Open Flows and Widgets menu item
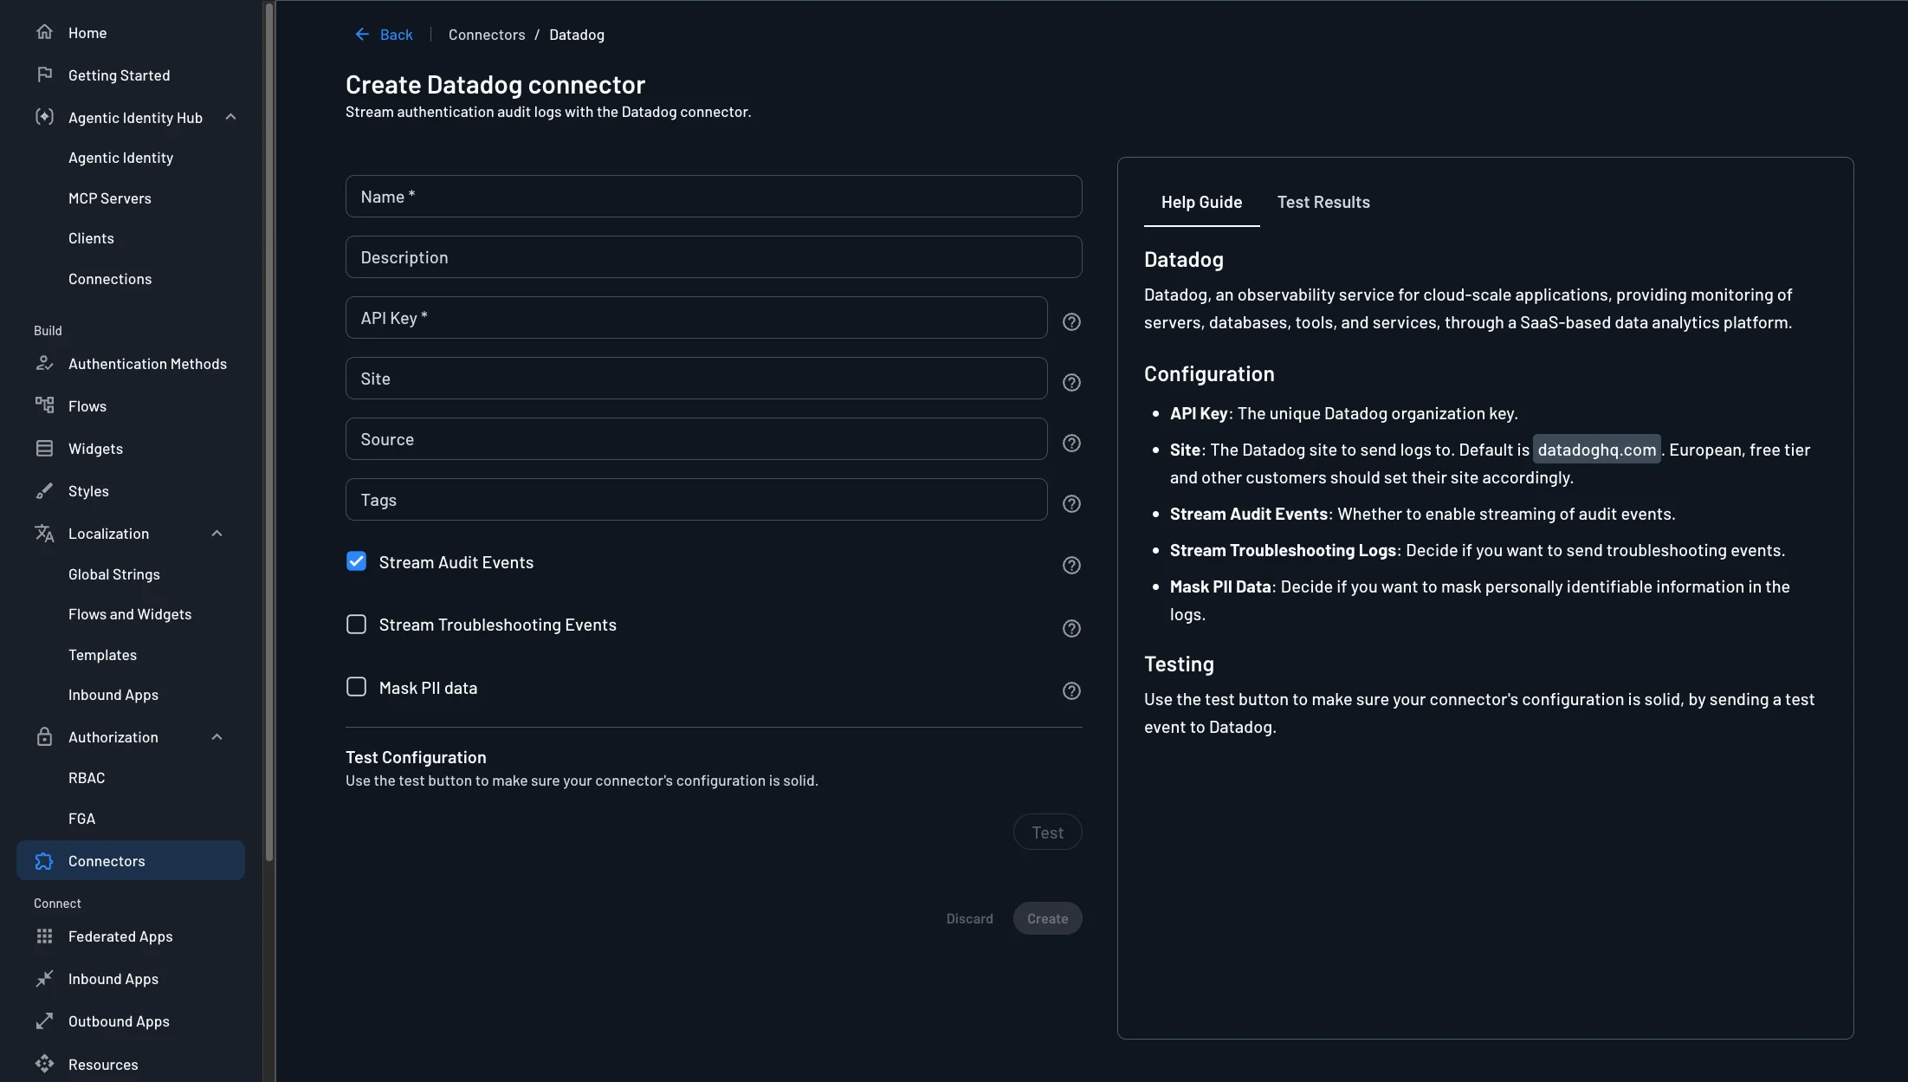1908x1082 pixels. pyautogui.click(x=130, y=613)
